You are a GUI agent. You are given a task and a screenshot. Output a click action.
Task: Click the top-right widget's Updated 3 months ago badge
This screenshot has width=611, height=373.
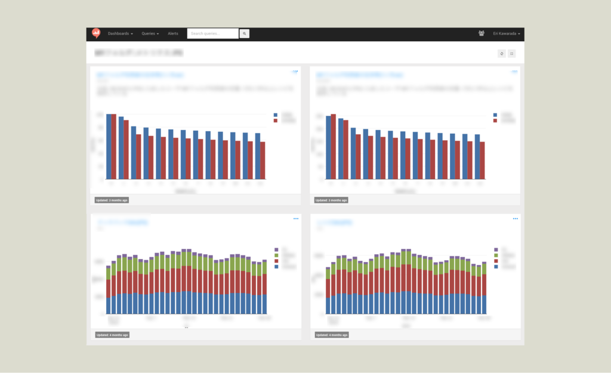[x=331, y=200]
